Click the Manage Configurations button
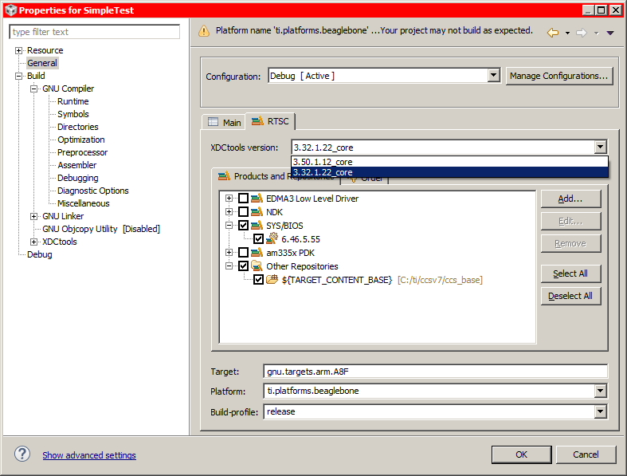This screenshot has height=476, width=627. click(559, 76)
